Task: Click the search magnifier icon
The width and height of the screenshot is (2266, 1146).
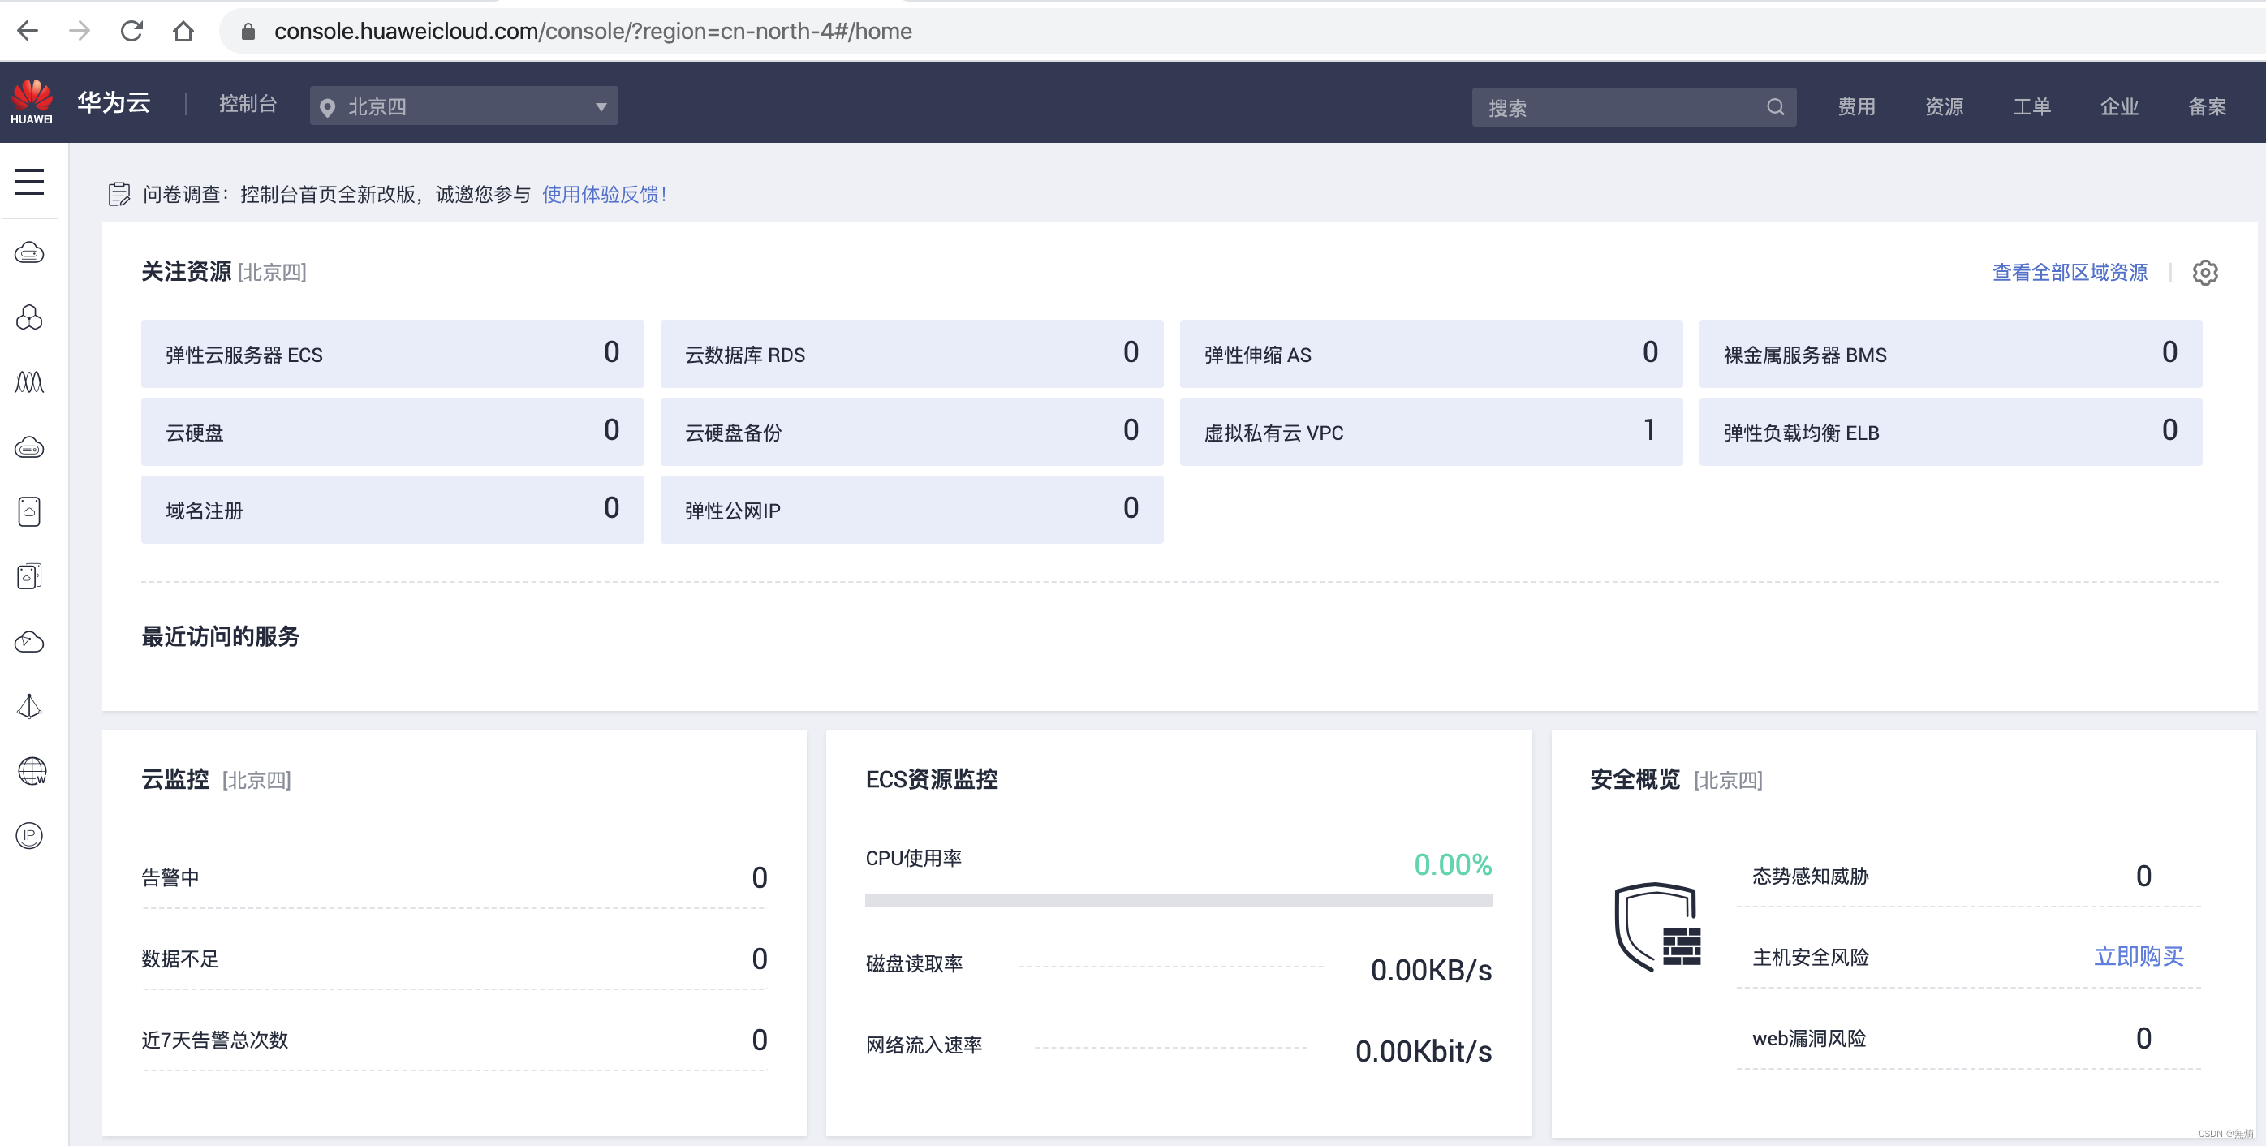Action: (1775, 107)
